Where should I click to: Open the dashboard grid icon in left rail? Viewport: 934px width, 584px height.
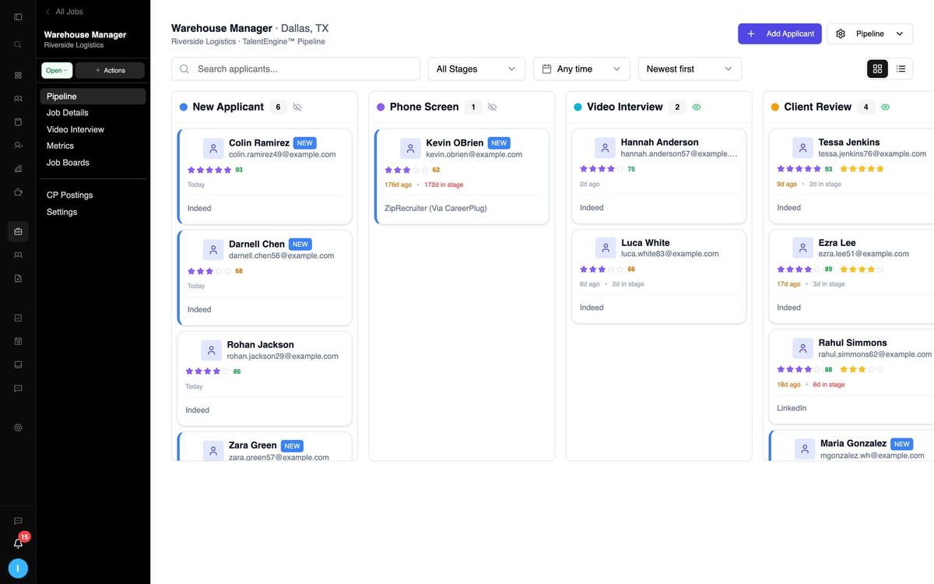point(18,76)
